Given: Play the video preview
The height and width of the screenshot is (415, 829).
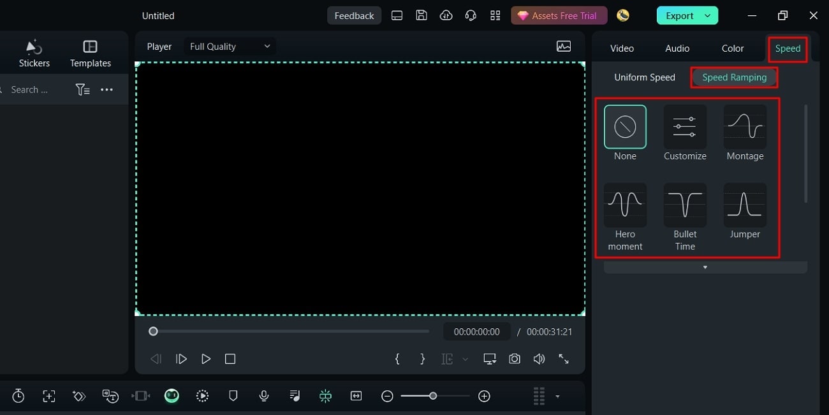Looking at the screenshot, I should (205, 359).
